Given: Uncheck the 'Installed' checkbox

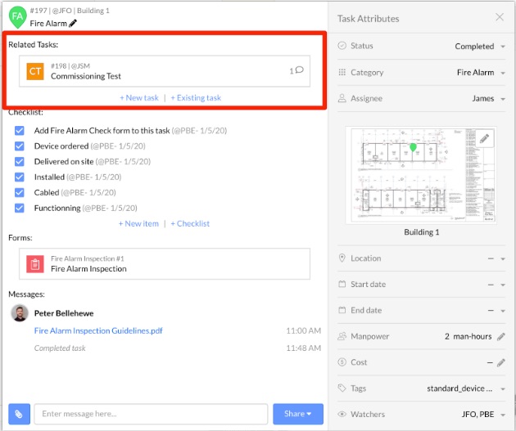Looking at the screenshot, I should click(x=20, y=177).
